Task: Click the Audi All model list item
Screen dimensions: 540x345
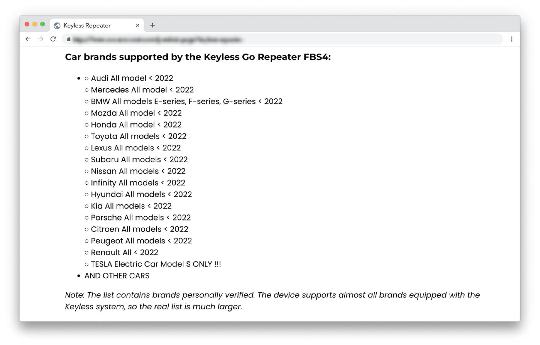Action: coord(132,78)
